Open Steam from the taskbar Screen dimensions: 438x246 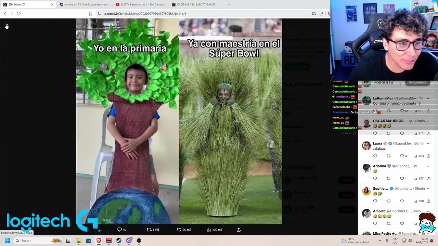click(x=119, y=241)
